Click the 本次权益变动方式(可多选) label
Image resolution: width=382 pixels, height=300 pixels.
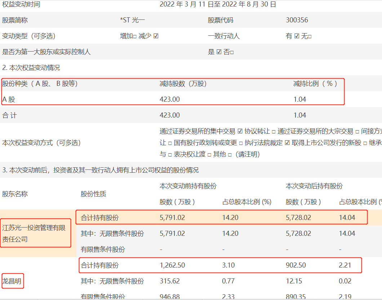pyautogui.click(x=41, y=143)
